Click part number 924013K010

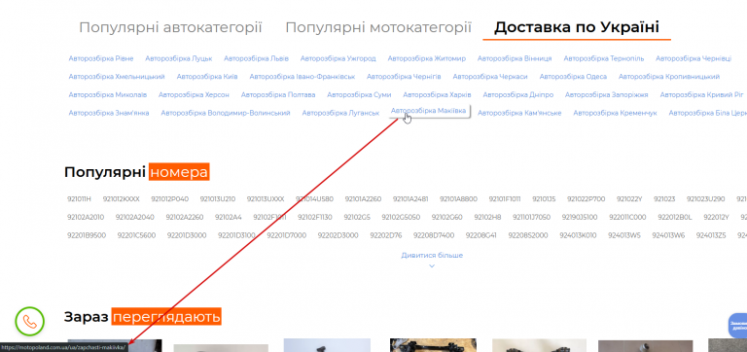pos(578,235)
